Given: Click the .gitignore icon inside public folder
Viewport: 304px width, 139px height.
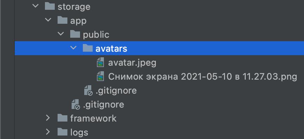Looking at the screenshot, I should (x=88, y=90).
